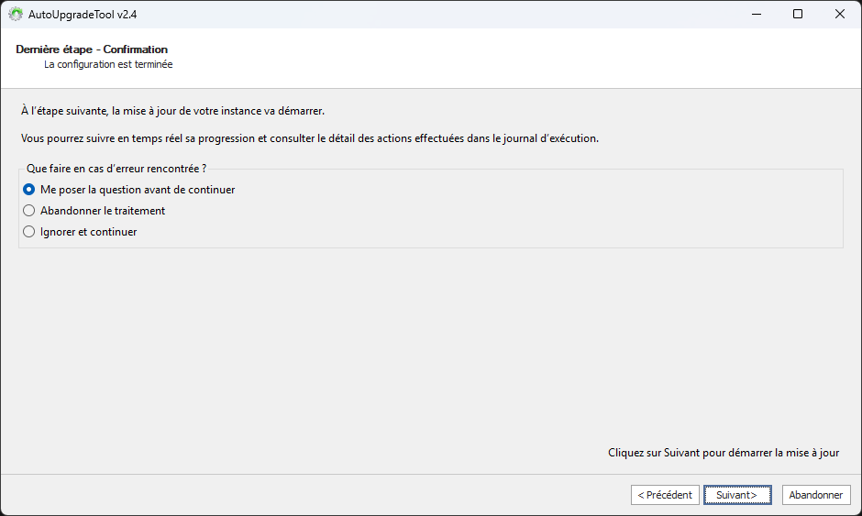Cancel the wizard with the 'Abandonner' button
Screen dimensions: 862x516
[815, 495]
